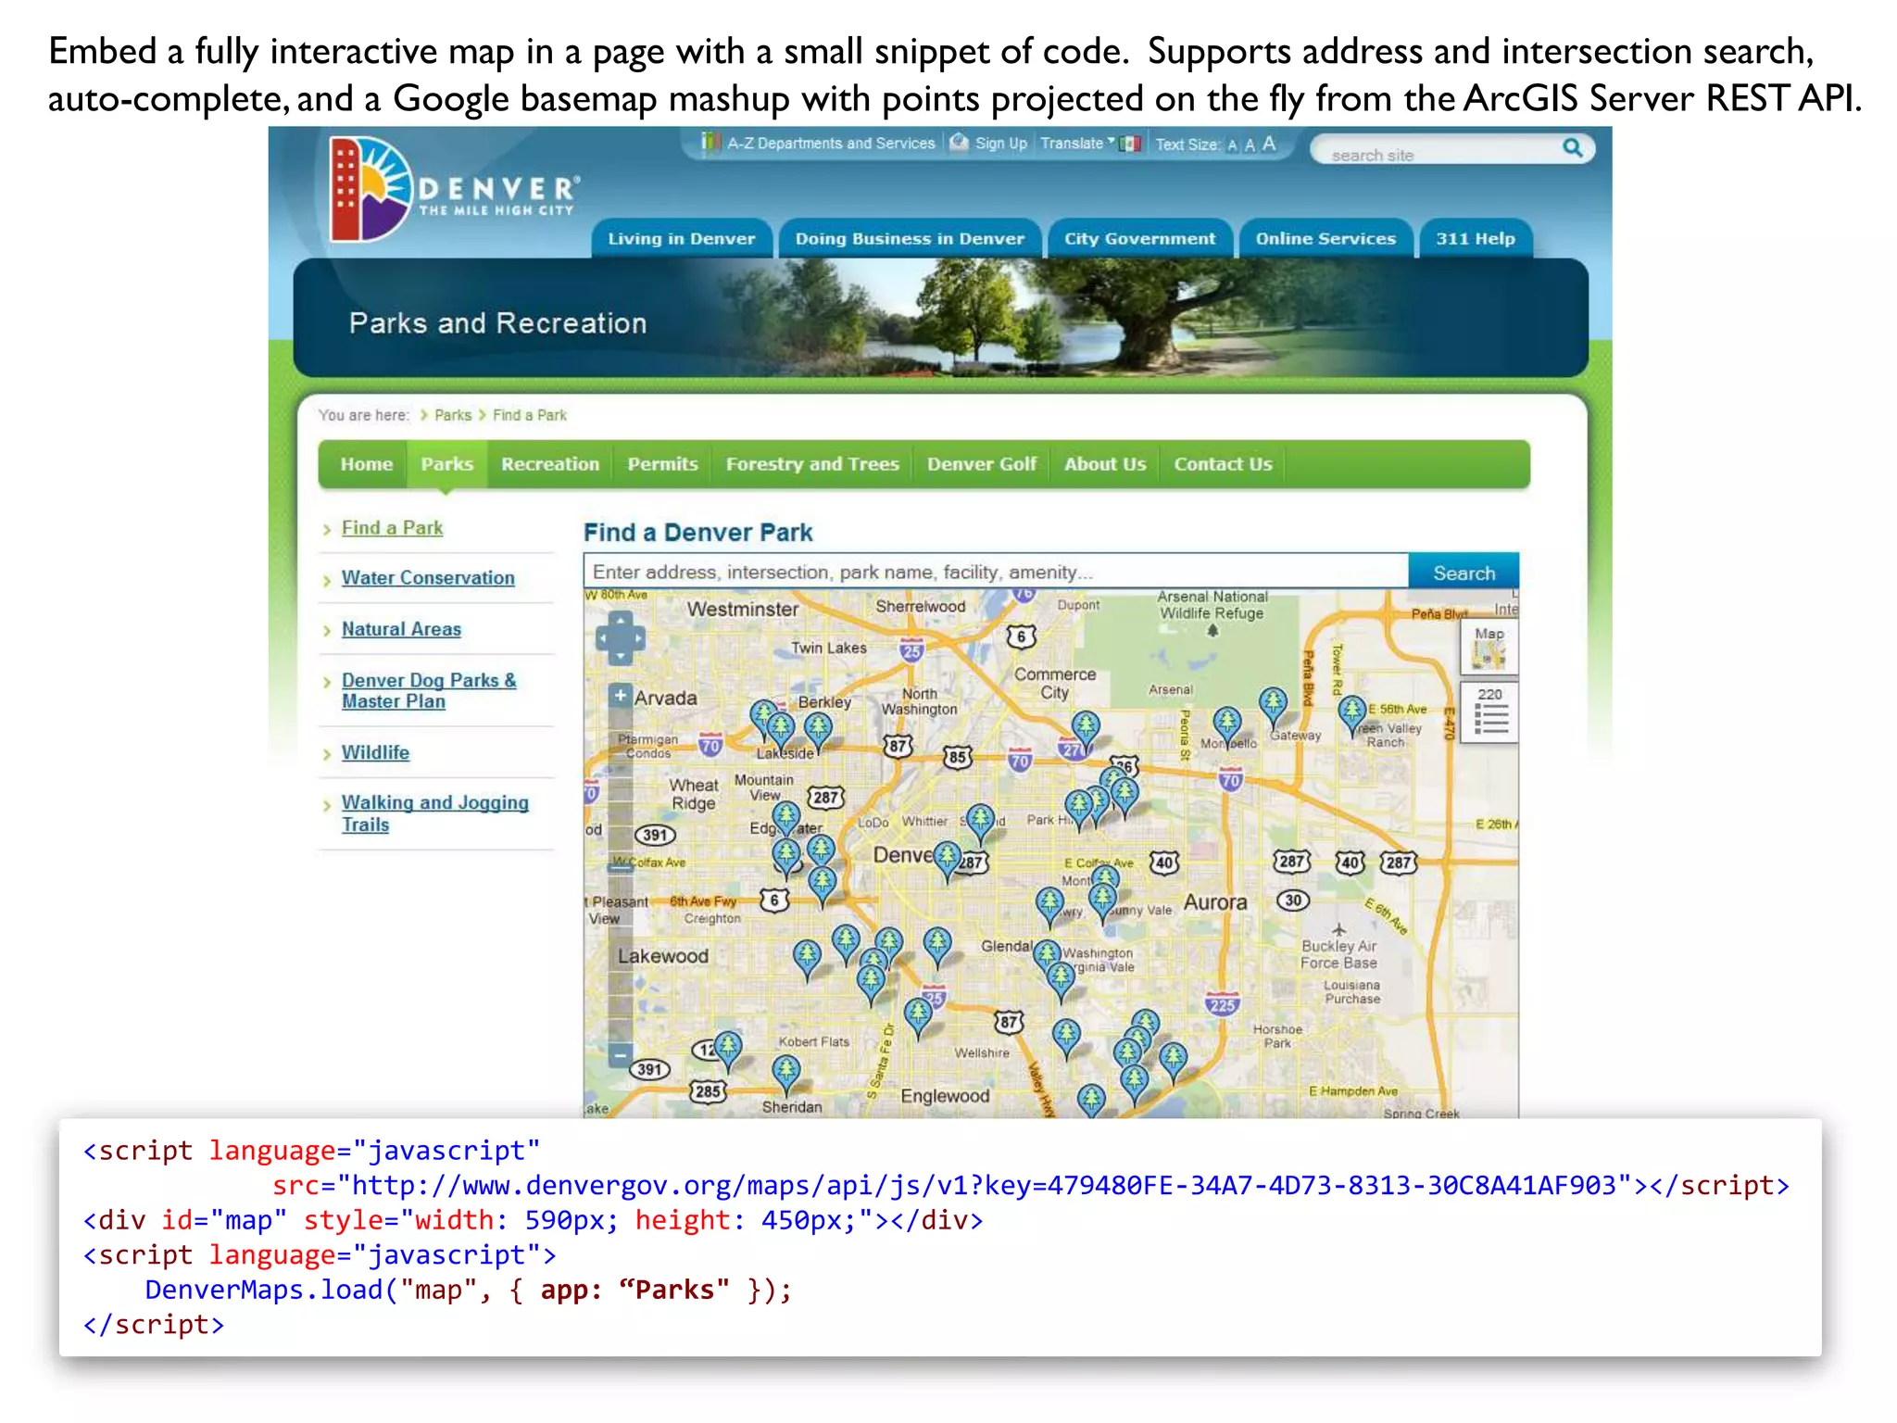Screen dimensions: 1897x1423
Task: Click the park marker at Denver downtown label
Action: pos(947,859)
